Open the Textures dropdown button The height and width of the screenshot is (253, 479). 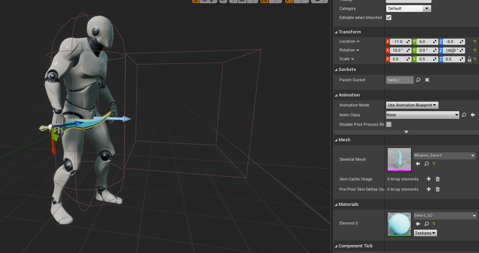click(x=425, y=233)
